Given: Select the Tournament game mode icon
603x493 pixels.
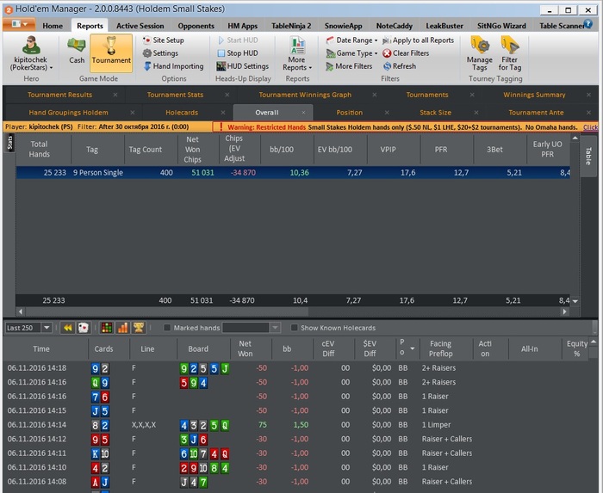Looking at the screenshot, I should 111,52.
